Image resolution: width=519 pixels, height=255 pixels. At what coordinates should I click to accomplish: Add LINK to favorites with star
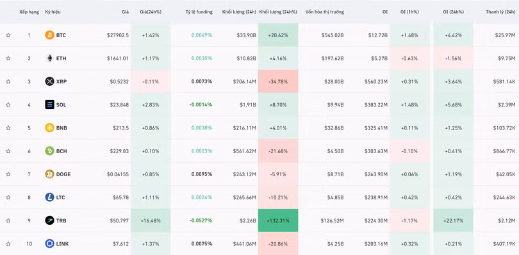(x=8, y=243)
